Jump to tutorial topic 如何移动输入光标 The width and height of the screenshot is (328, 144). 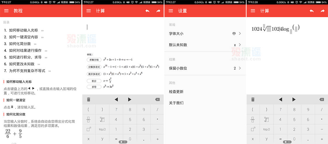pyautogui.click(x=24, y=30)
